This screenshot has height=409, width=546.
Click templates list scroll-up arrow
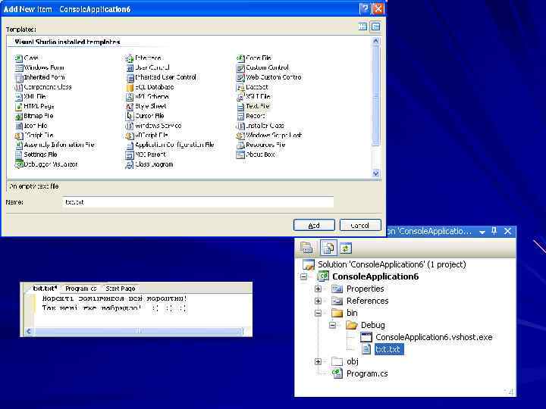pos(375,41)
